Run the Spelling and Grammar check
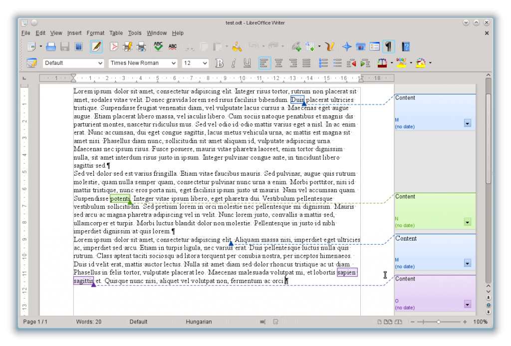The height and width of the screenshot is (346, 511). click(158, 46)
